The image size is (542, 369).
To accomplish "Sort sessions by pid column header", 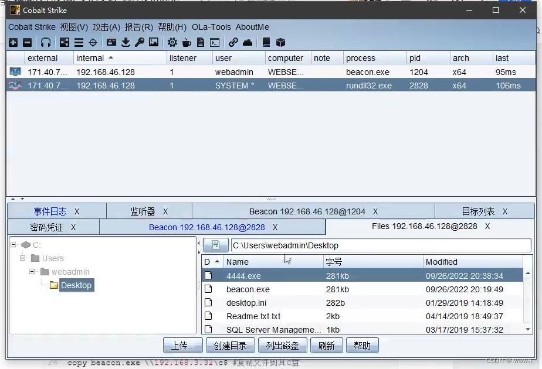I will [428, 58].
